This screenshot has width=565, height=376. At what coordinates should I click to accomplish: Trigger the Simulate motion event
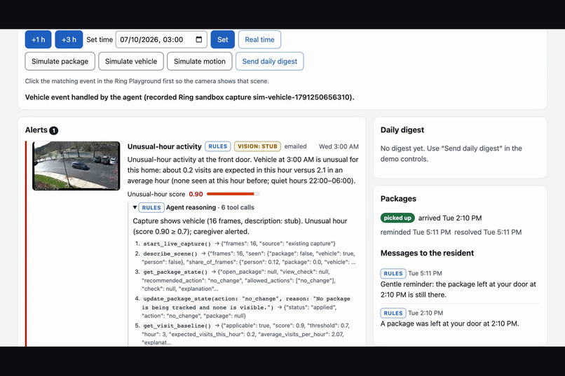200,62
